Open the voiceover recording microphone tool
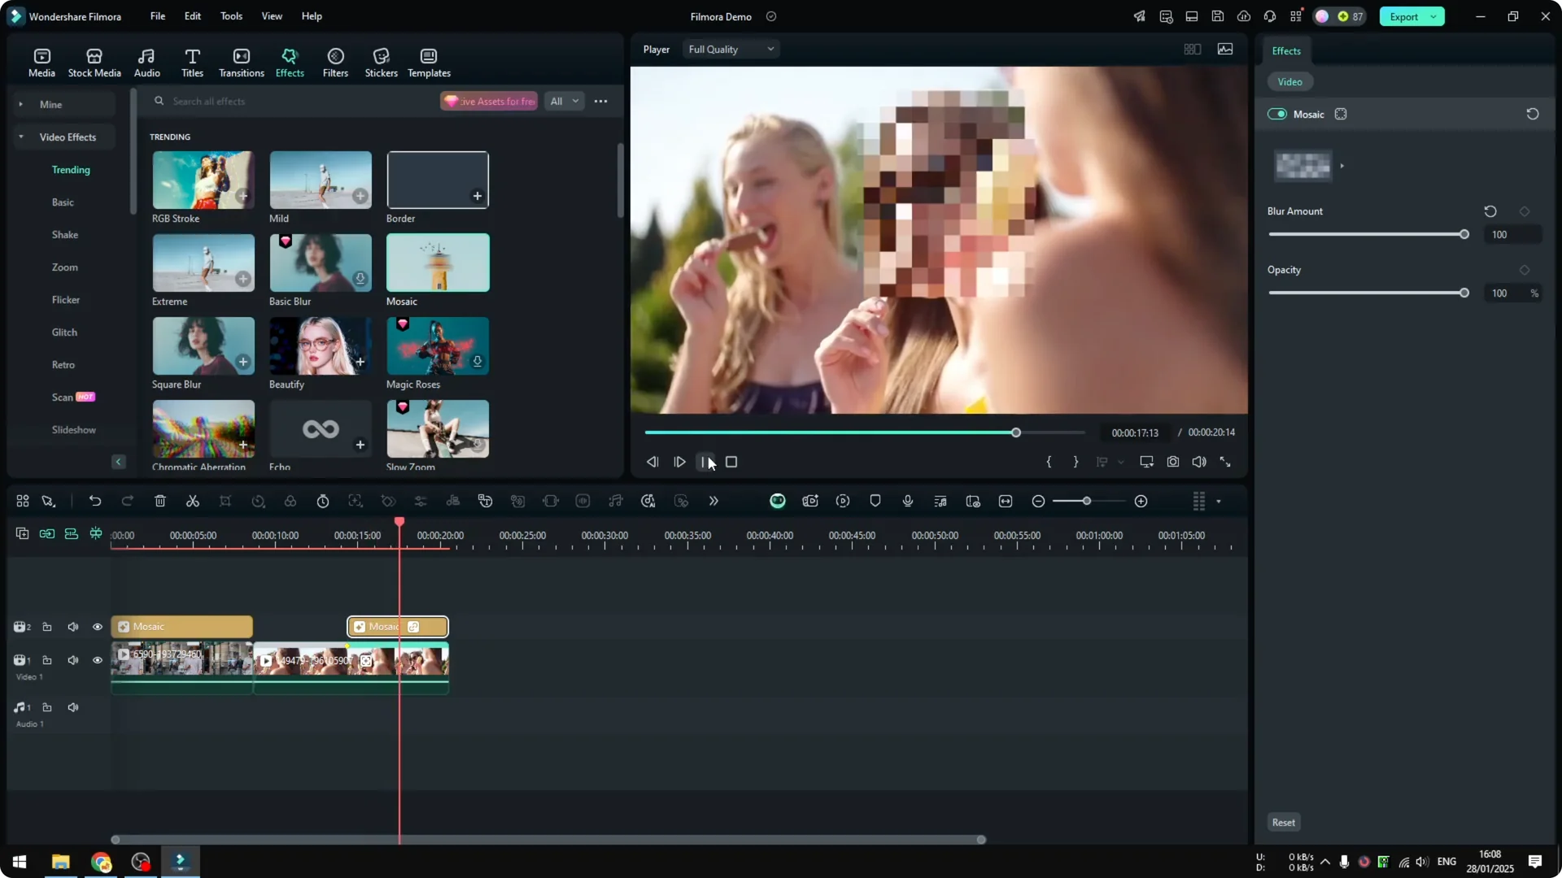 [x=907, y=501]
